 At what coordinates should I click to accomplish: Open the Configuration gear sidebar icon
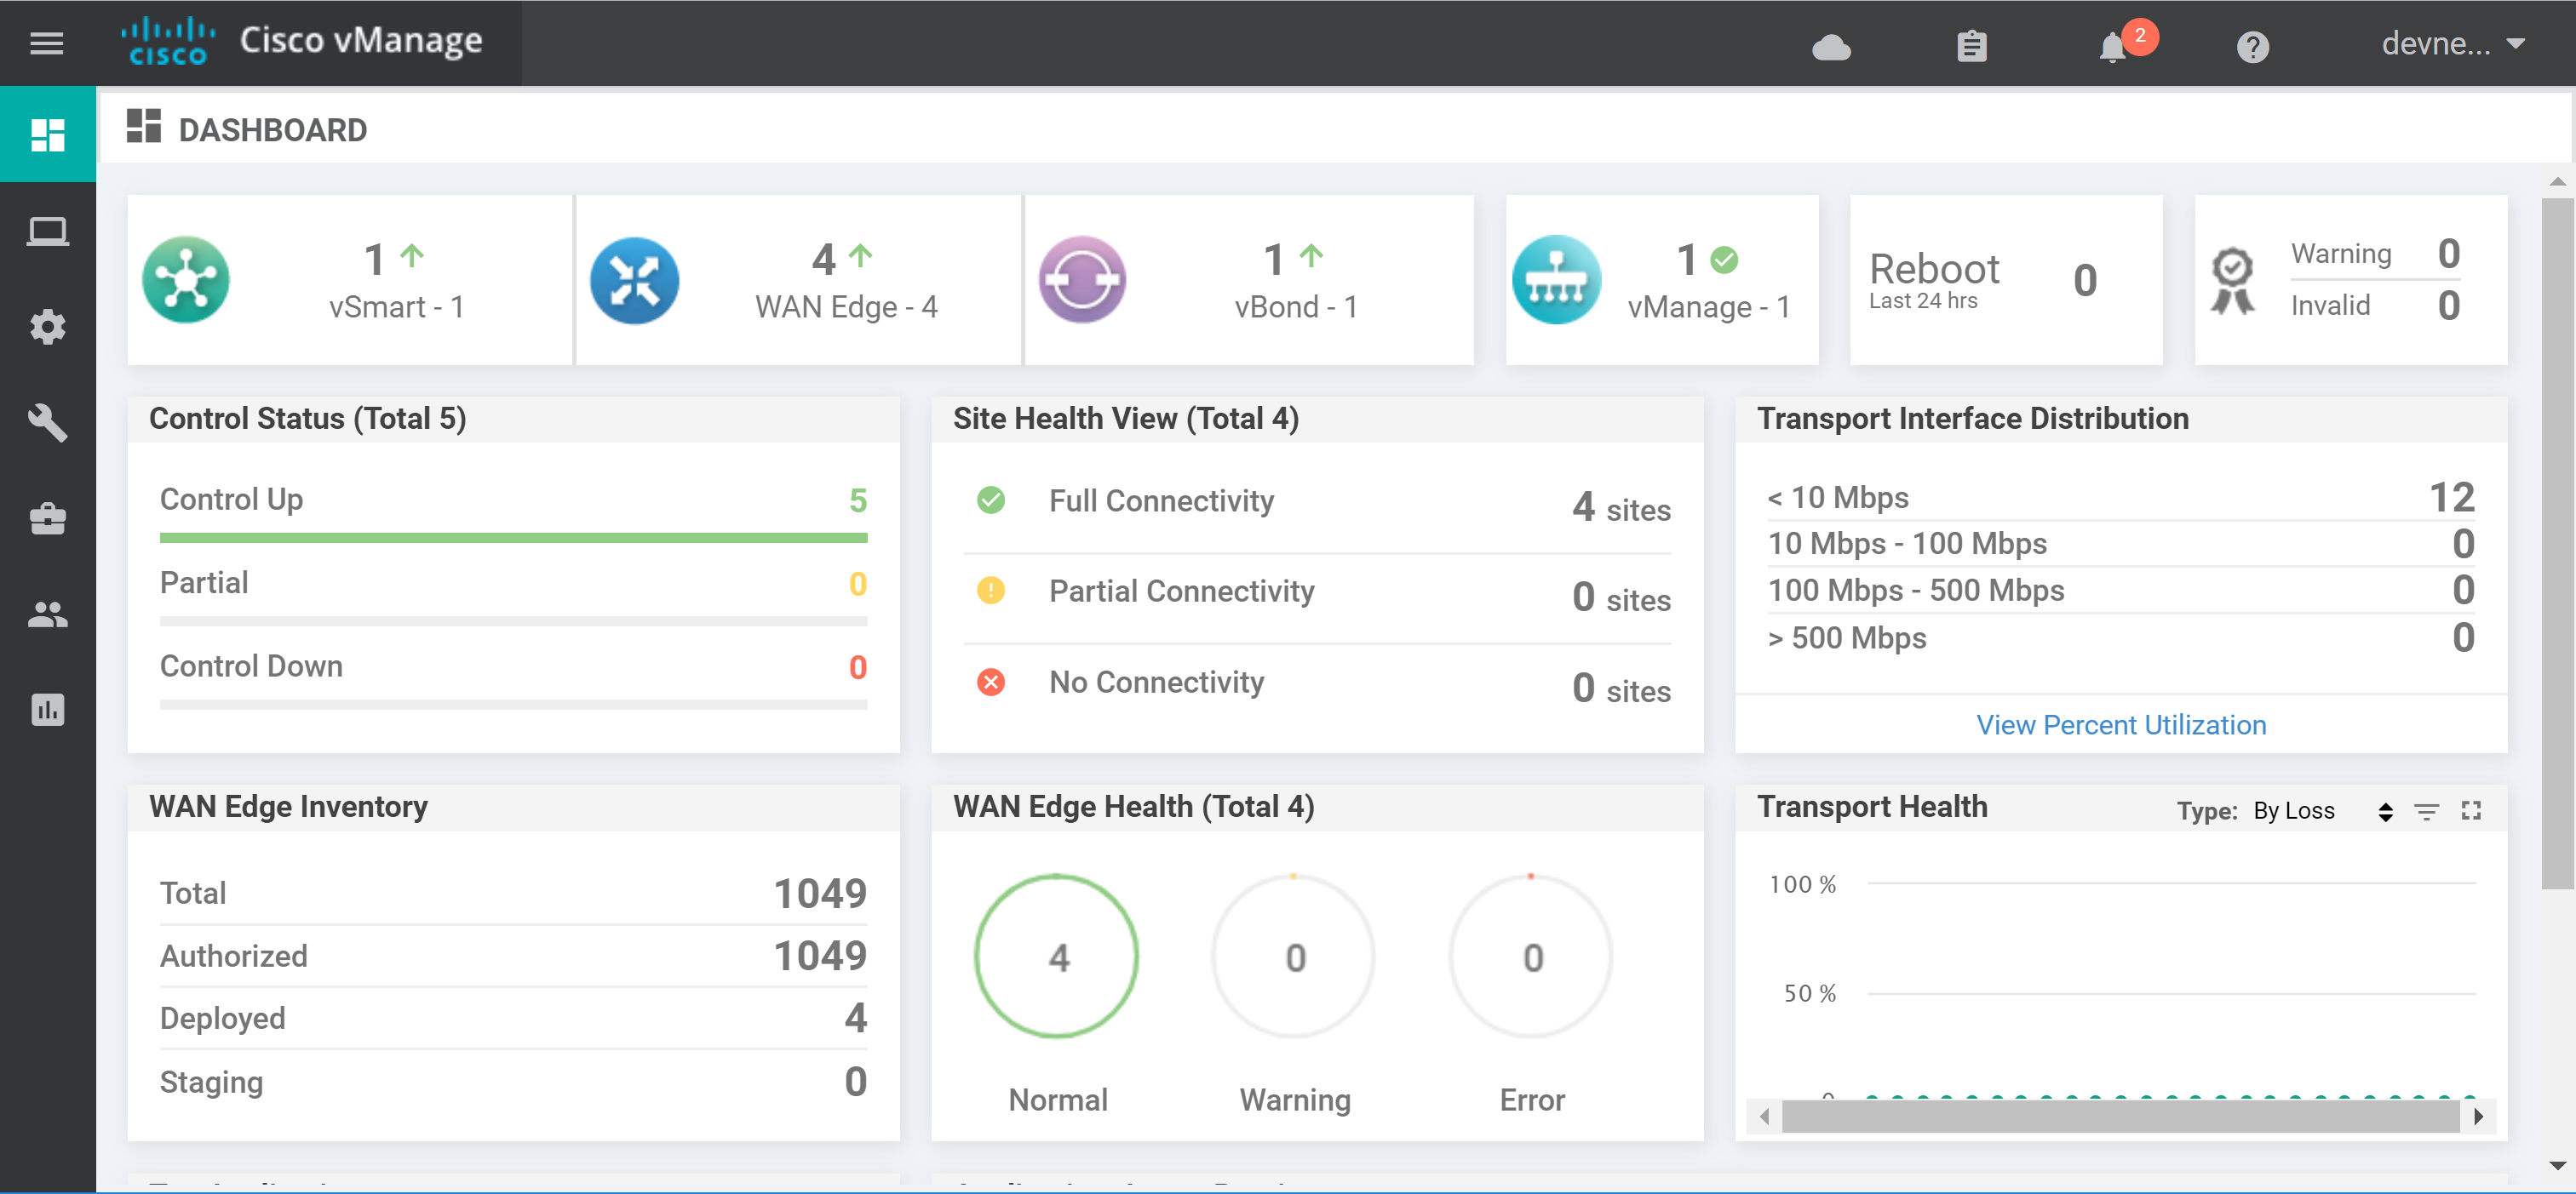click(x=48, y=326)
